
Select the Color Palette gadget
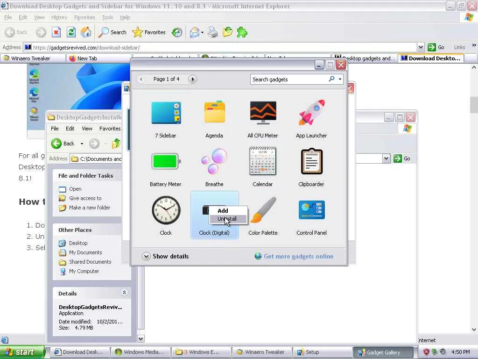click(x=263, y=210)
